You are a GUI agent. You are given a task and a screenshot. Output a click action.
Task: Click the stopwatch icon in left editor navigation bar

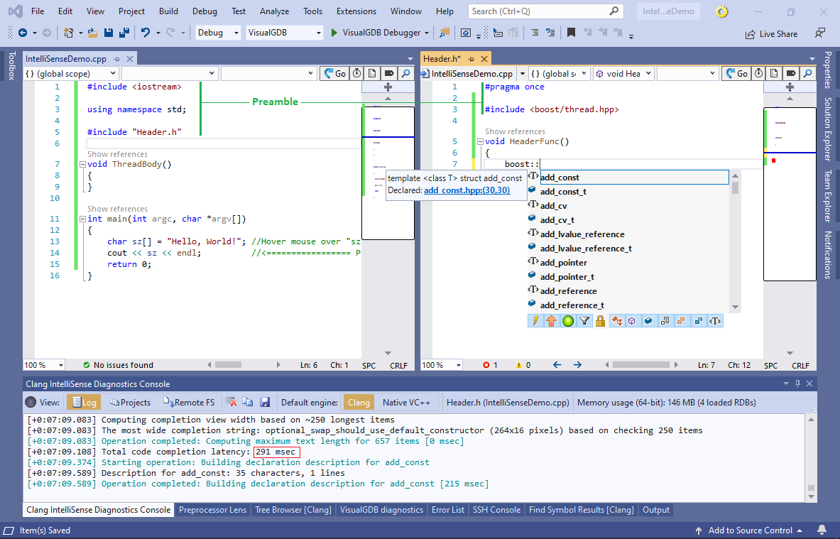356,73
